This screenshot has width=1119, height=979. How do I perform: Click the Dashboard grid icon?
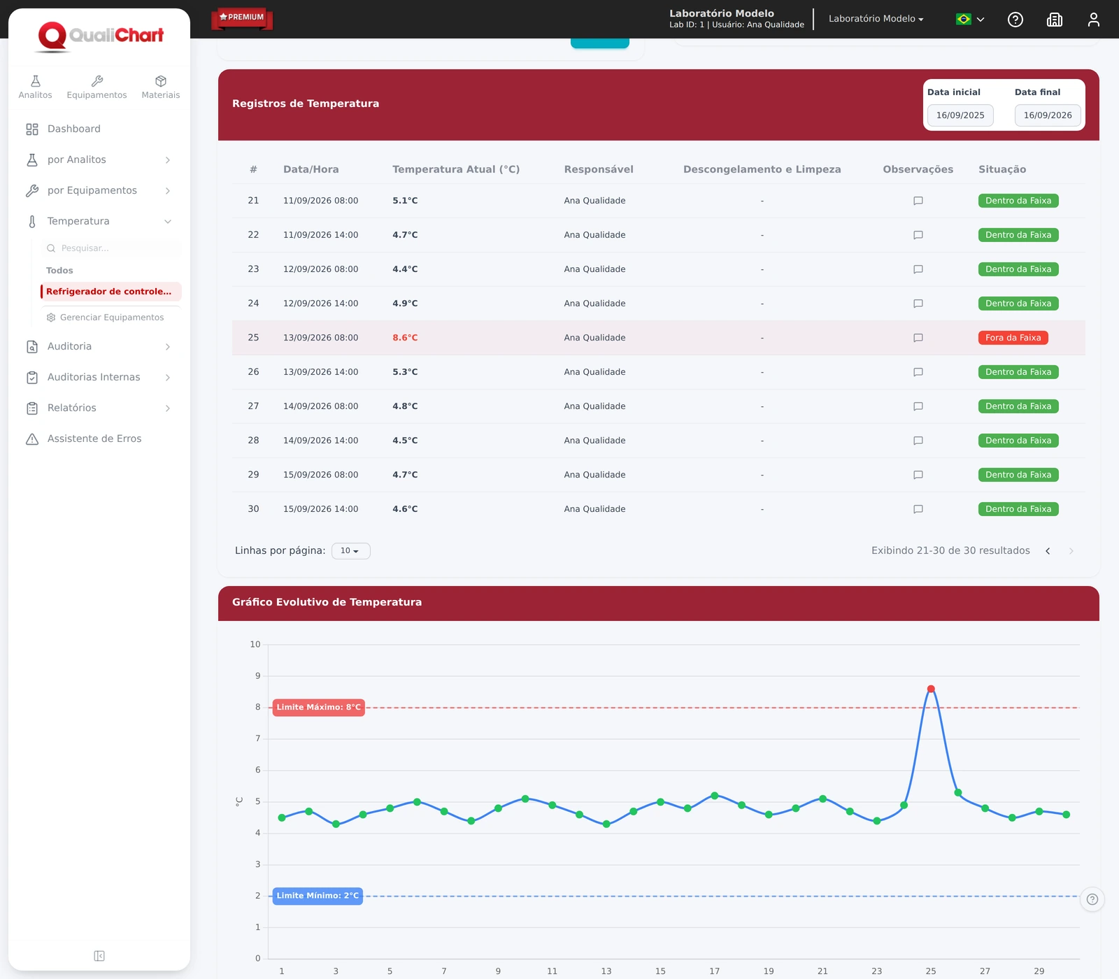point(32,129)
